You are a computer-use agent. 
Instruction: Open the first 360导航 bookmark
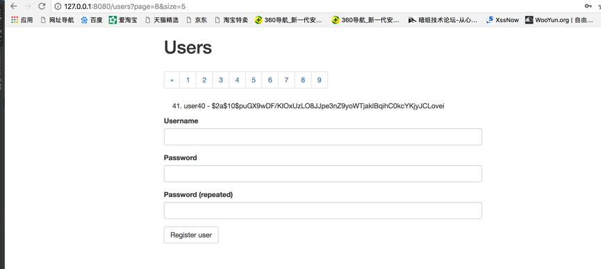point(288,20)
